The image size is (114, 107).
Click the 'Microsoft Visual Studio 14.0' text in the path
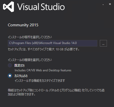point(58,43)
